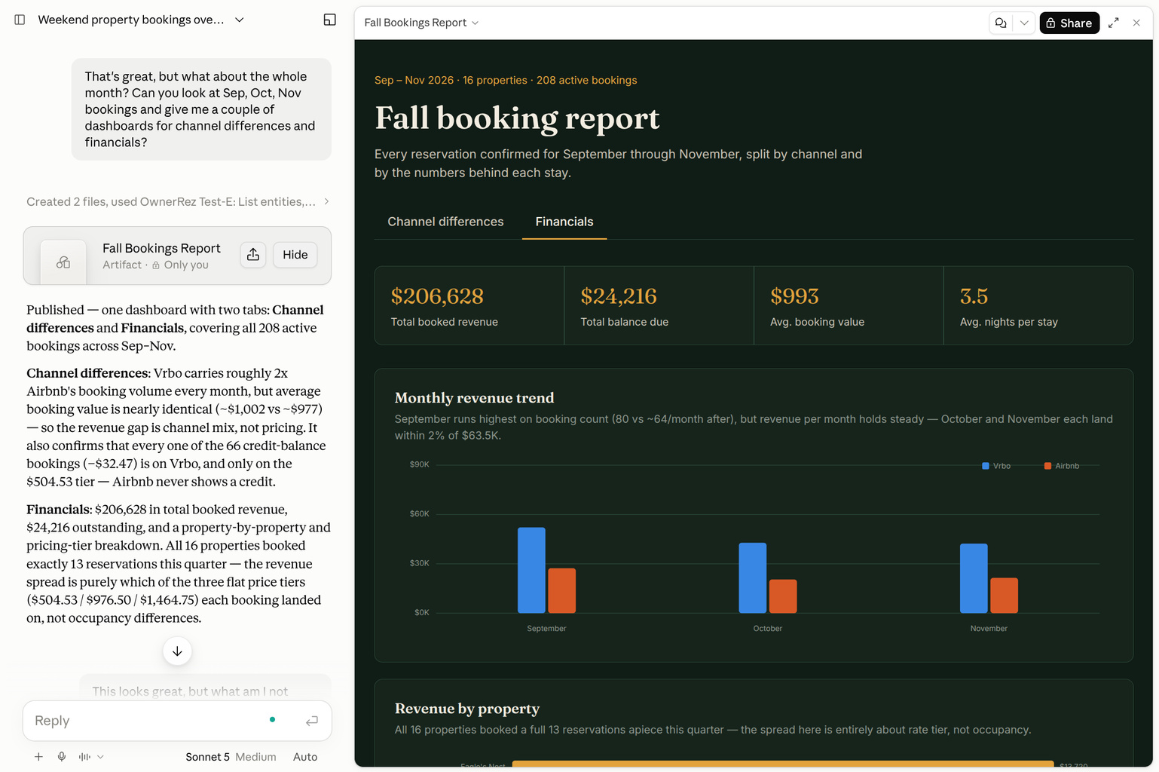The image size is (1159, 772).
Task: Hide the Fall Bookings Report artifact
Action: pos(295,255)
